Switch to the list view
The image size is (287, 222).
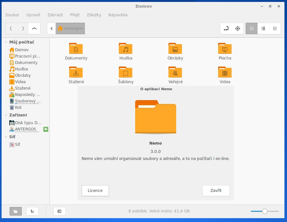pyautogui.click(x=263, y=28)
